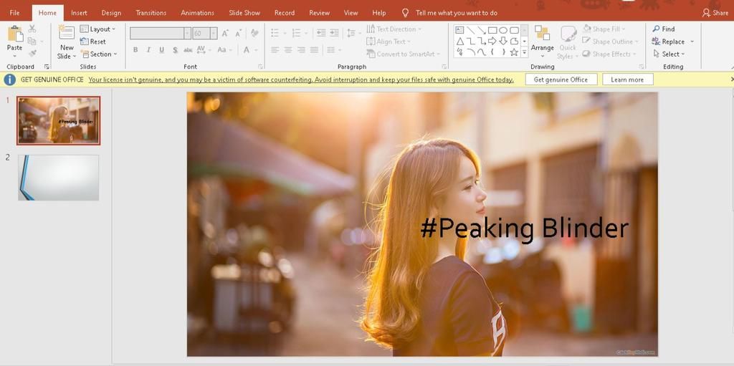Viewport: 734px width, 366px height.
Task: Justify the paragraph text
Action: pyautogui.click(x=314, y=49)
